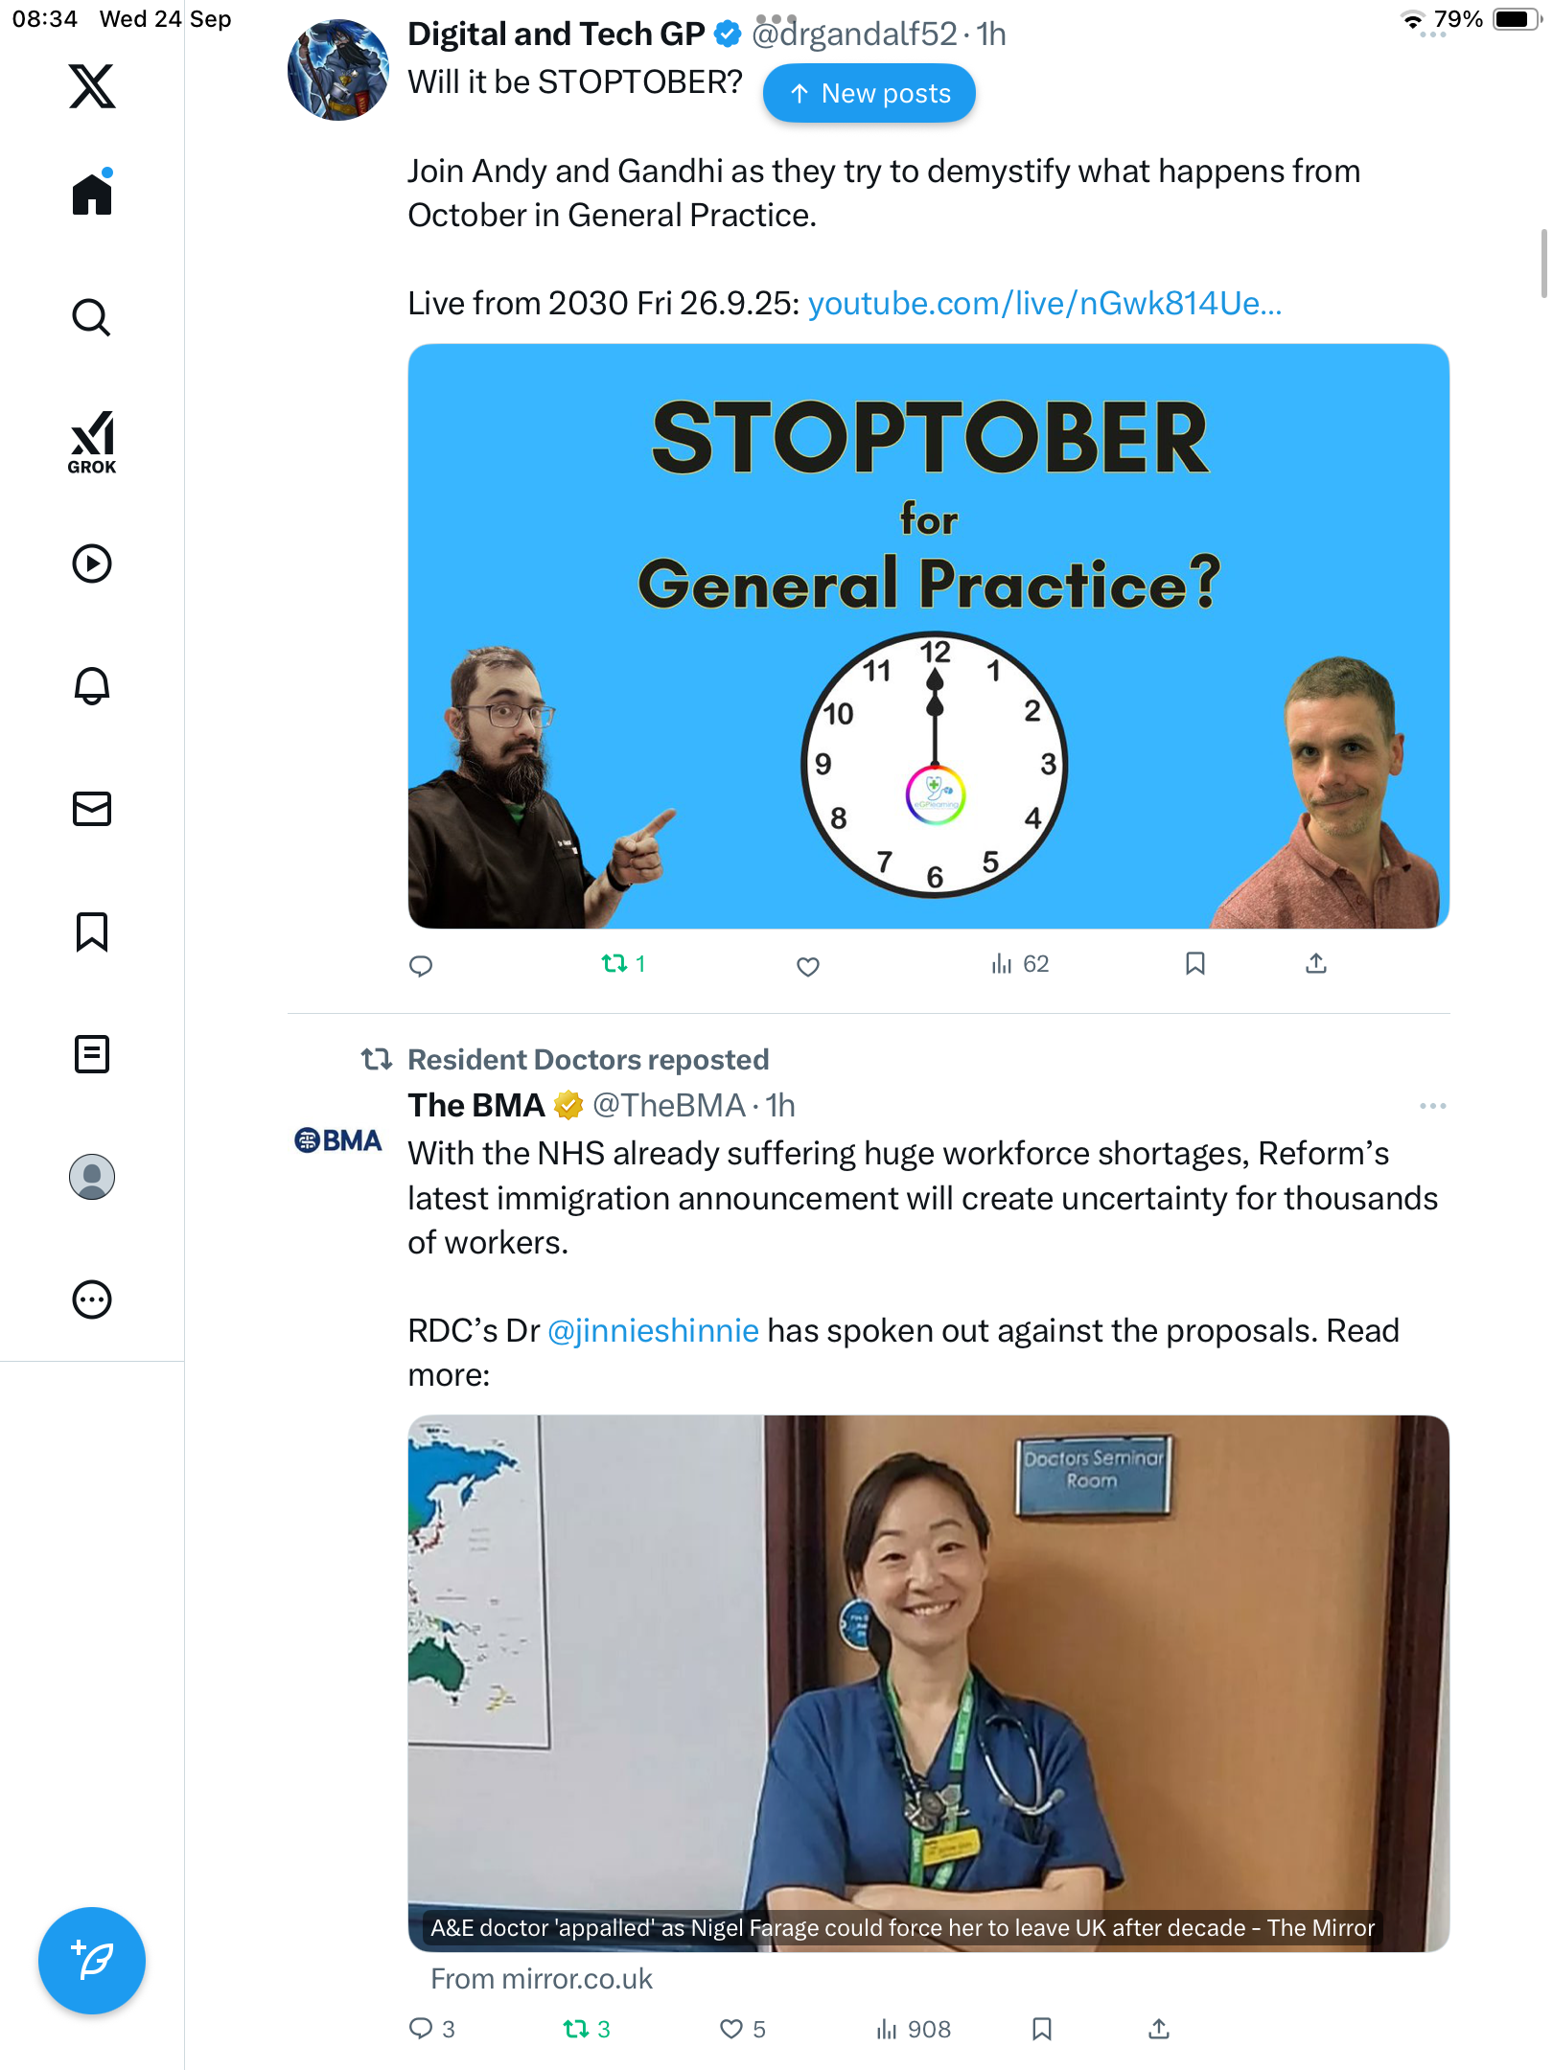Open the Lists icon in sidebar
The width and height of the screenshot is (1553, 2070).
point(92,1054)
